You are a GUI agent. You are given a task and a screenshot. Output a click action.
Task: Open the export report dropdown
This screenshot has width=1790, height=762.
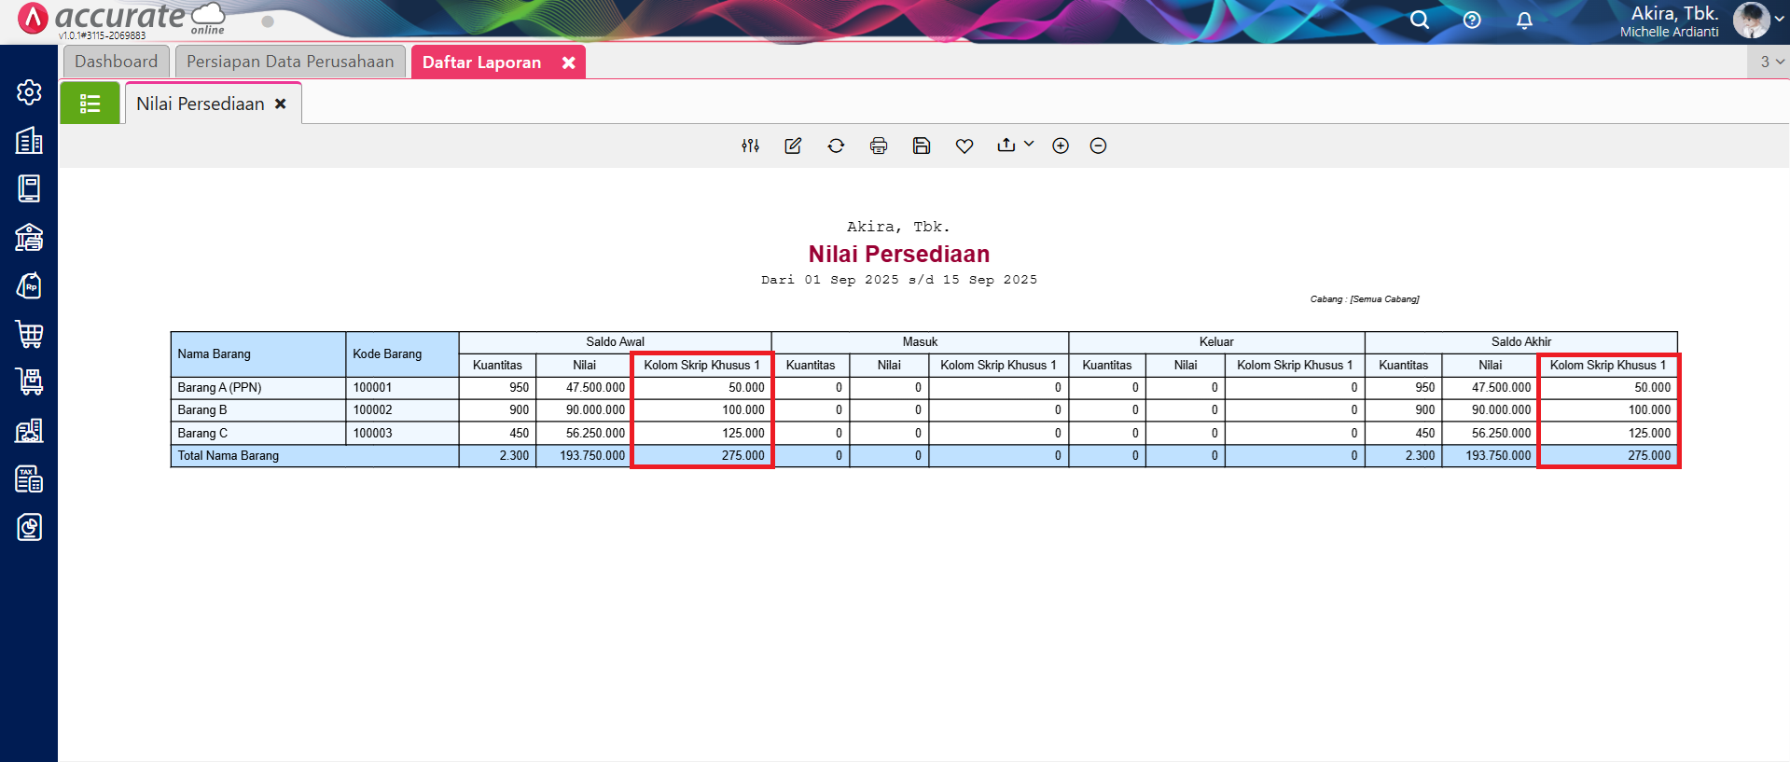(1015, 145)
